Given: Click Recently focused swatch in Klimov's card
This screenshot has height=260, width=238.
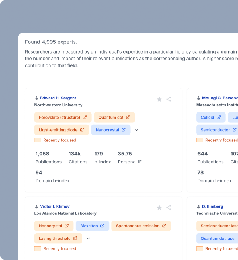Looking at the screenshot, I should click(38, 248).
